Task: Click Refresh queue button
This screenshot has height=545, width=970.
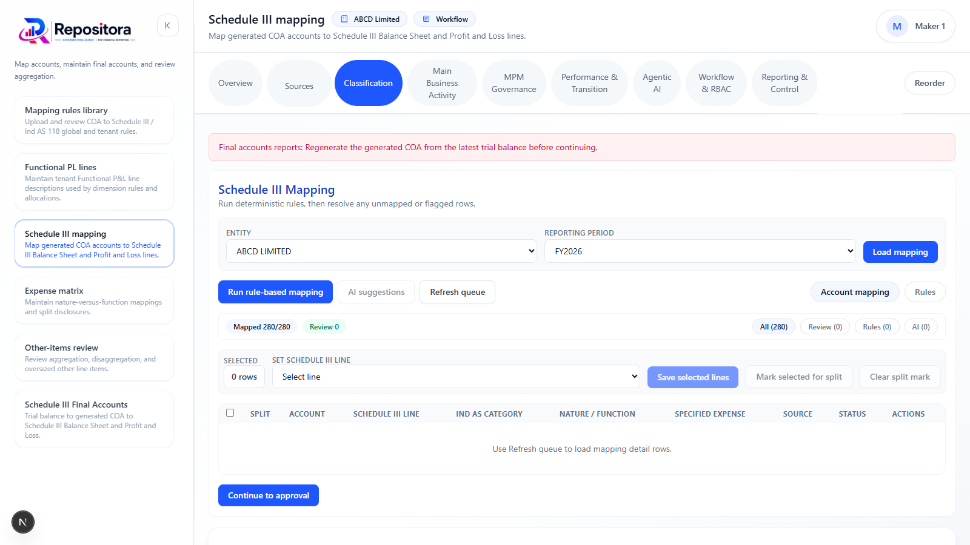Action: tap(458, 292)
